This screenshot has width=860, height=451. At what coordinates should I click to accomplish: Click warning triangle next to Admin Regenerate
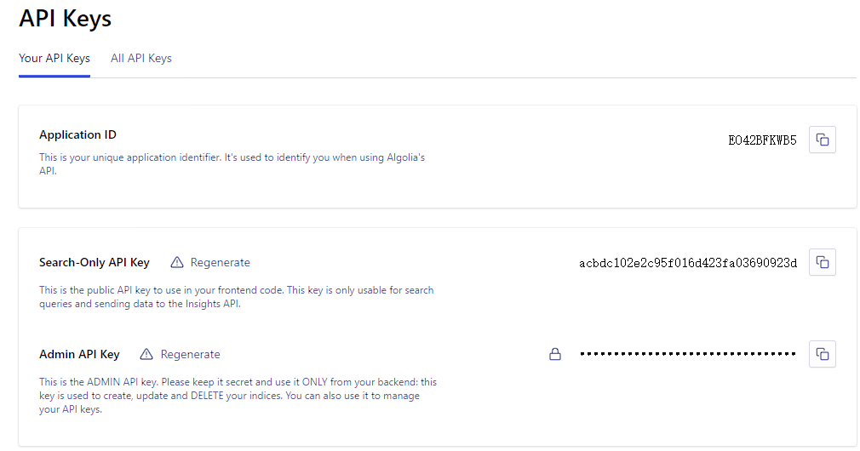[146, 354]
